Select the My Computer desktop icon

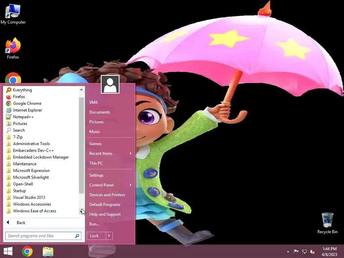click(13, 14)
